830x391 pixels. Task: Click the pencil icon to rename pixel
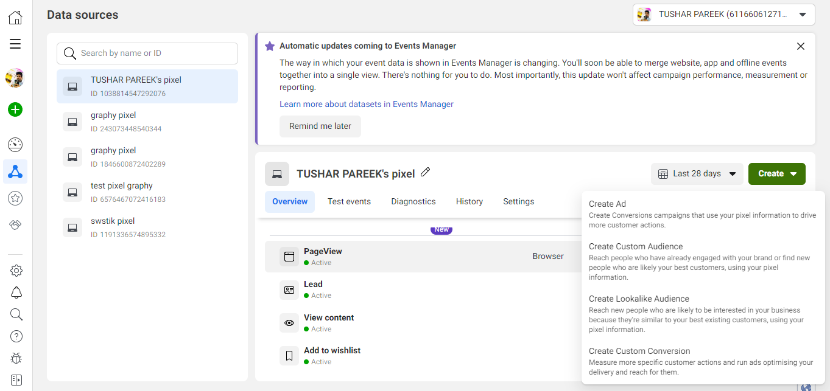click(426, 173)
